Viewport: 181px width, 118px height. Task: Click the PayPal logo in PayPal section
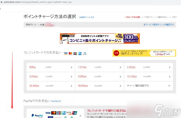tap(37, 116)
